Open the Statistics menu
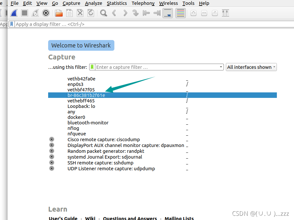Viewport: 294px width, 220px height. [117, 3]
